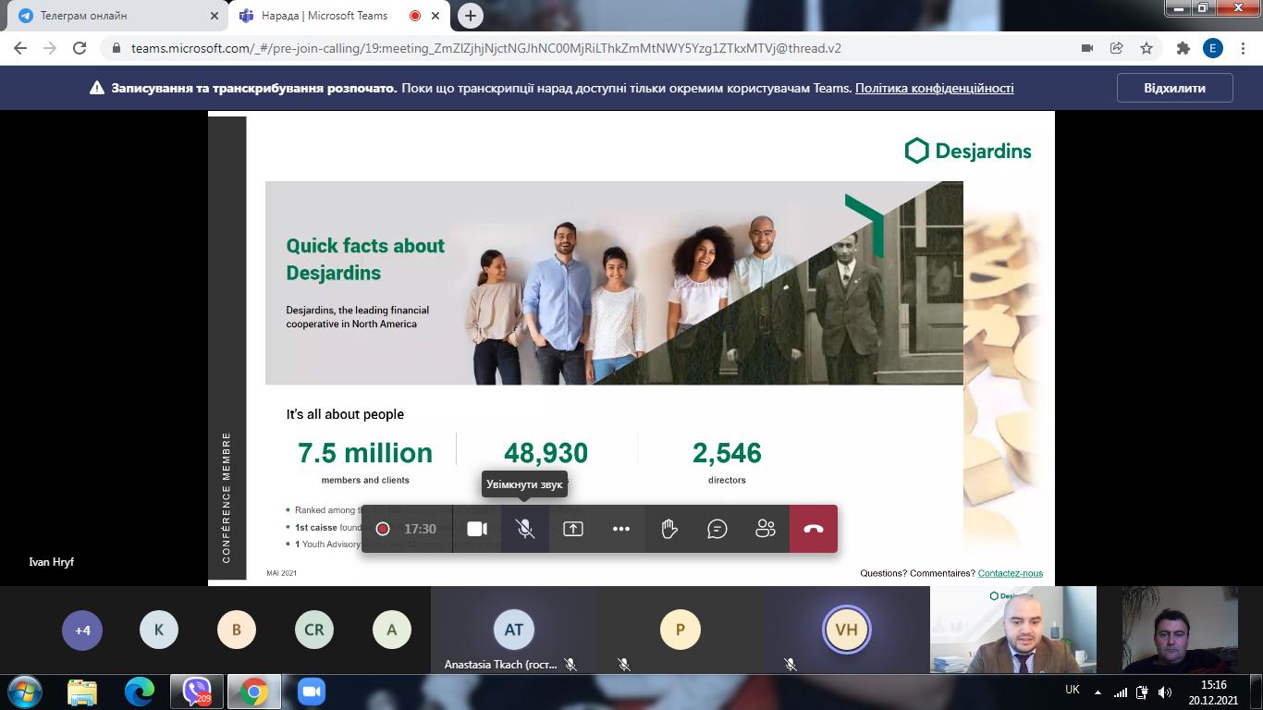The height and width of the screenshot is (710, 1263).
Task: Click the 17:30 meeting timer
Action: [420, 529]
